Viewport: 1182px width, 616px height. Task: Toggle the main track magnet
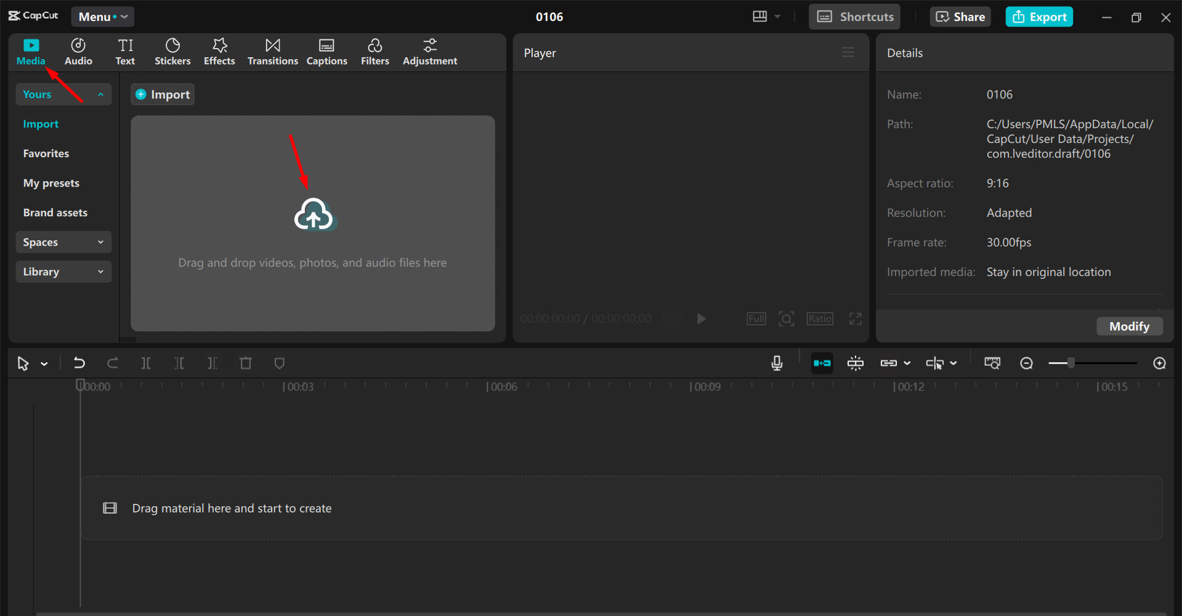[x=822, y=363]
